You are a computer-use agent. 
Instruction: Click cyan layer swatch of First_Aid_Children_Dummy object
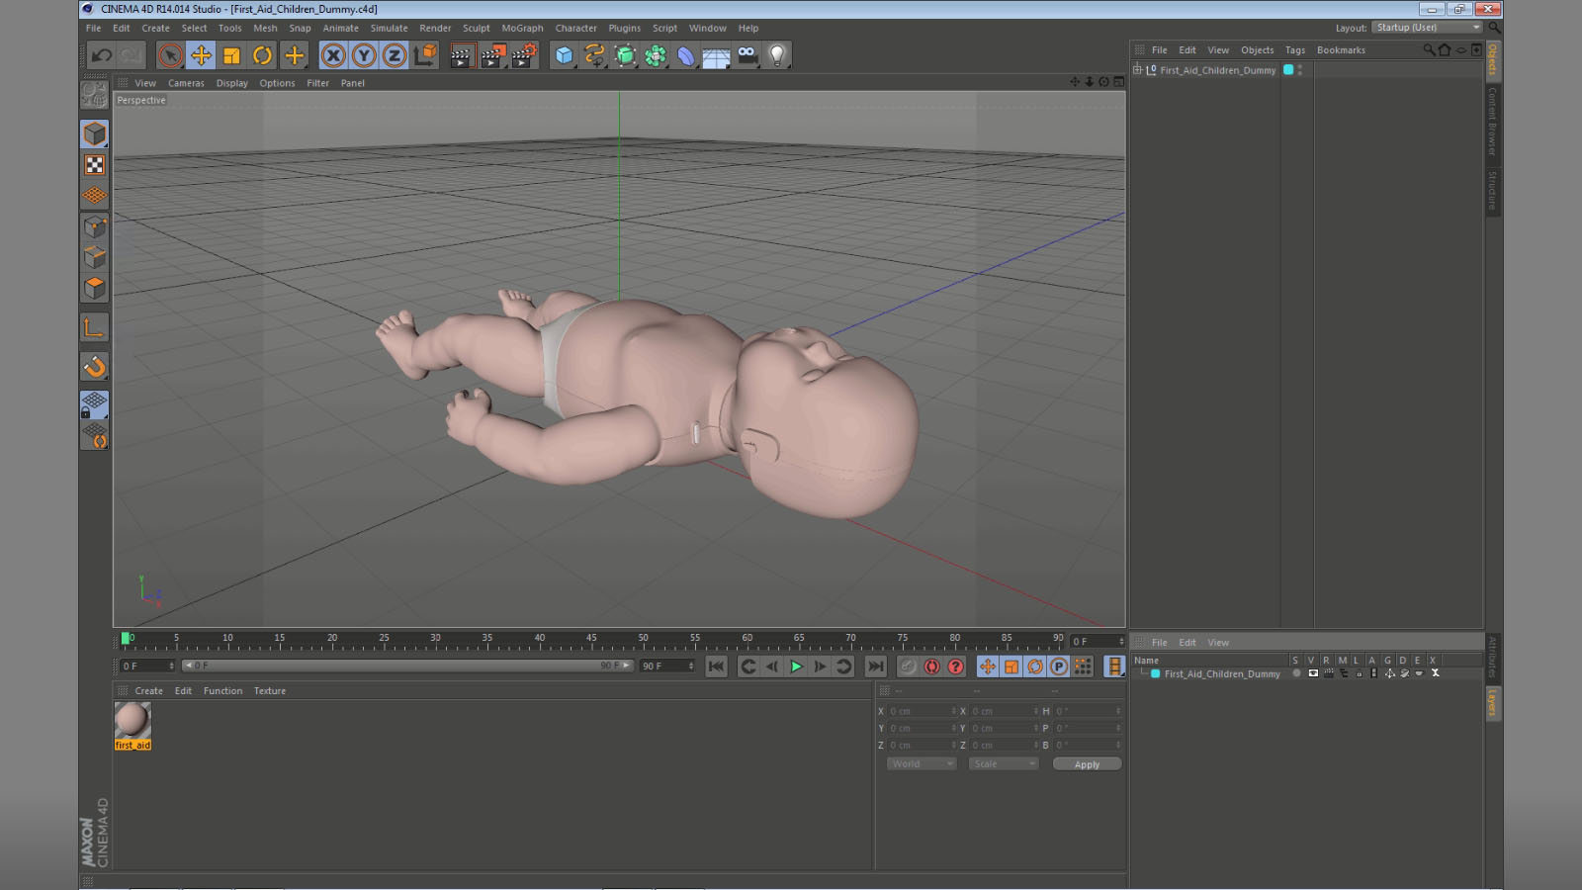(x=1288, y=70)
